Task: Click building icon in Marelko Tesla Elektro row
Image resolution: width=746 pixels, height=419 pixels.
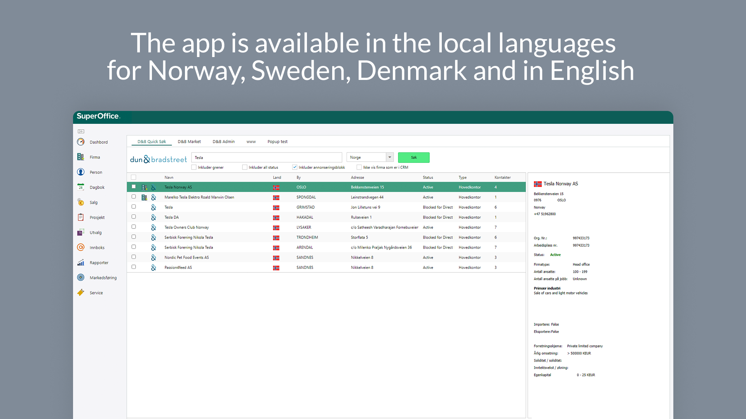Action: 144,197
